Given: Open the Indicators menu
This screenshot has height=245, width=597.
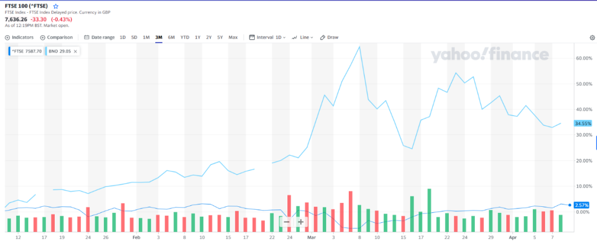Looking at the screenshot, I should click(19, 38).
